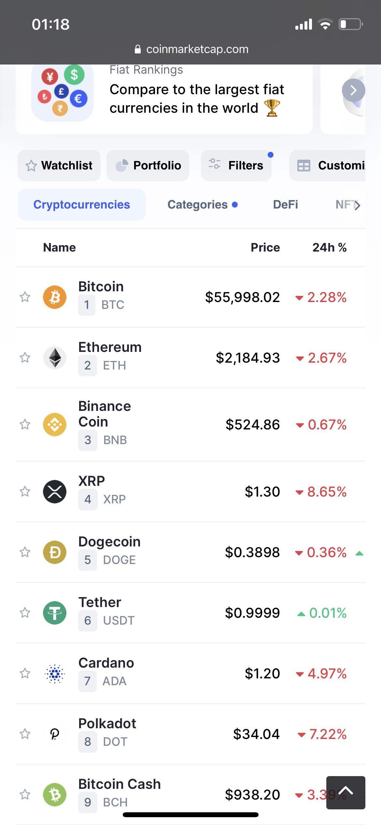The height and width of the screenshot is (825, 381).
Task: Switch to the DeFi tab
Action: coord(285,205)
